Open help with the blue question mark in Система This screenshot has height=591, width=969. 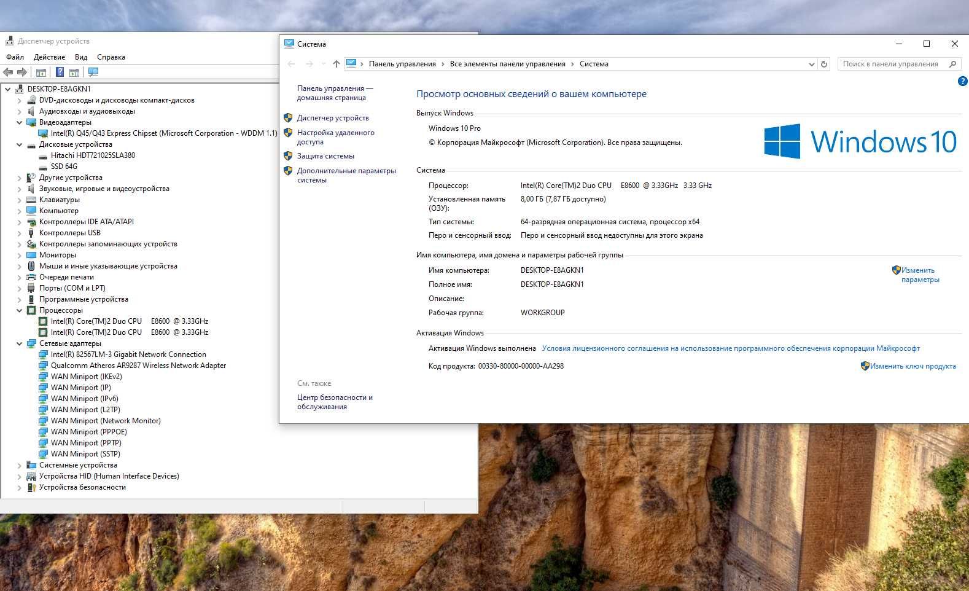(962, 81)
